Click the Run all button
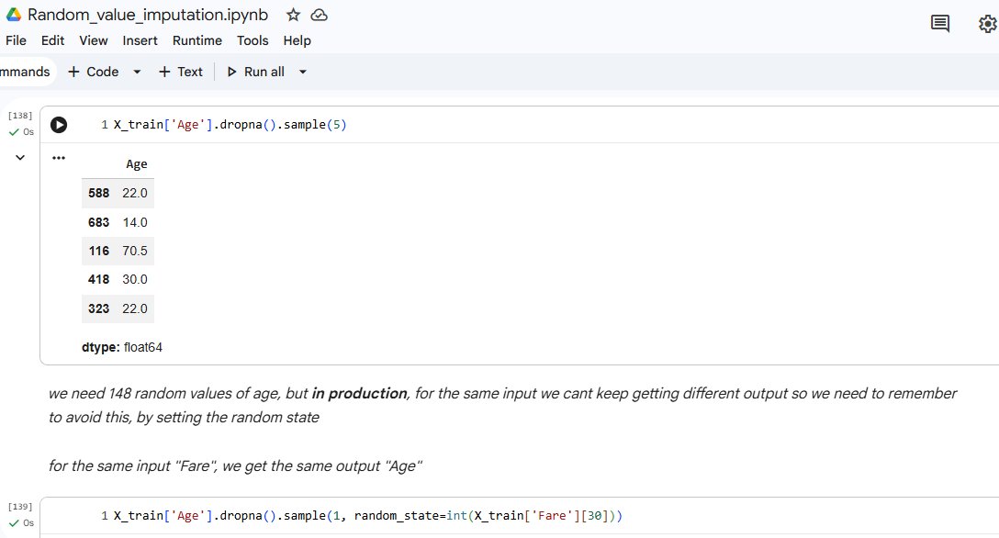Image resolution: width=999 pixels, height=538 pixels. tap(255, 72)
